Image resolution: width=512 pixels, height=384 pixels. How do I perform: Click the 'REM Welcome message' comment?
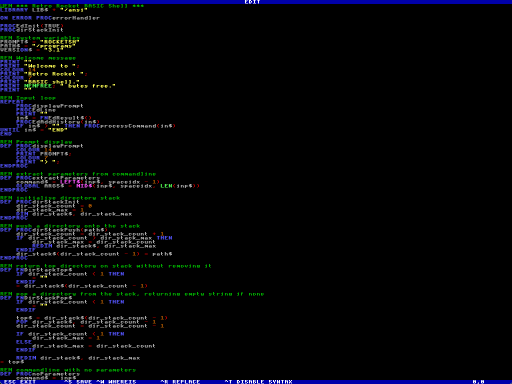tap(38, 58)
